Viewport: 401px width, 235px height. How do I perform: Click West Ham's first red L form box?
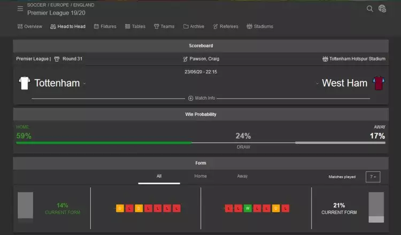(229, 208)
